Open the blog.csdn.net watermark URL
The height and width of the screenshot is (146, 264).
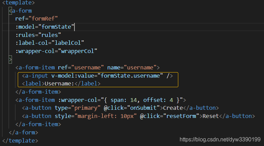(220, 140)
